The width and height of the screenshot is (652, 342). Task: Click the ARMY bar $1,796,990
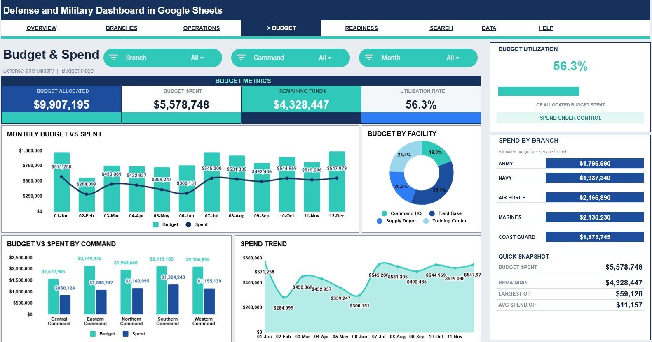click(x=594, y=163)
